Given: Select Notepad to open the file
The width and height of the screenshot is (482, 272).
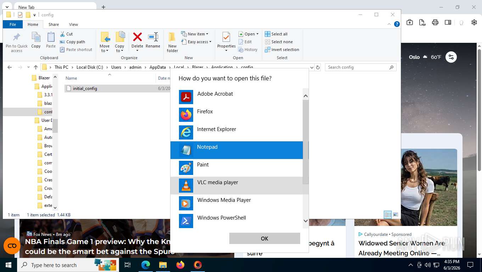Looking at the screenshot, I should pyautogui.click(x=236, y=150).
